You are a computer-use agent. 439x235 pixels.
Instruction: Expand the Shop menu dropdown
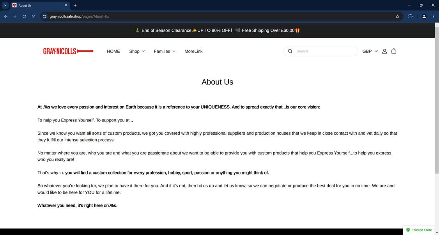pos(137,51)
